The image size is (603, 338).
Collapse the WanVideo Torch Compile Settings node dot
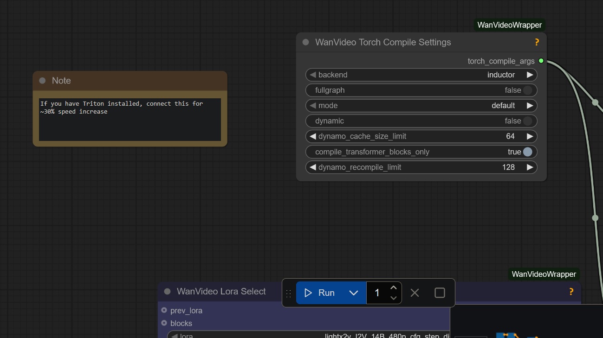coord(305,42)
